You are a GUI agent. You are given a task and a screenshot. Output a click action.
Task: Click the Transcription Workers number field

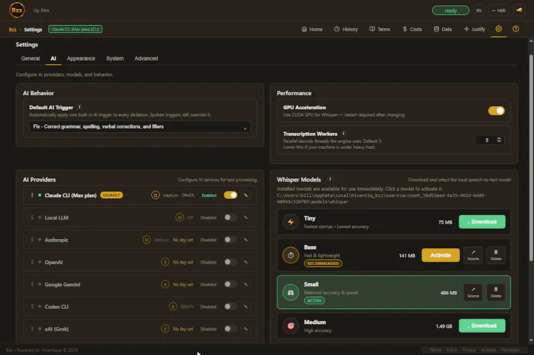coord(489,140)
